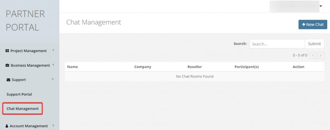The width and height of the screenshot is (330, 130).
Task: Create a chat with New Chat button
Action: pos(313,24)
